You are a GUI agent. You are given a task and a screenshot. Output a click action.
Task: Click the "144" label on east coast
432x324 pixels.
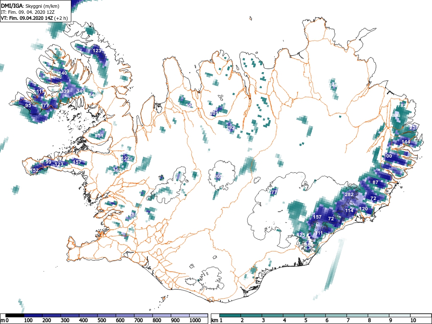click(x=406, y=142)
